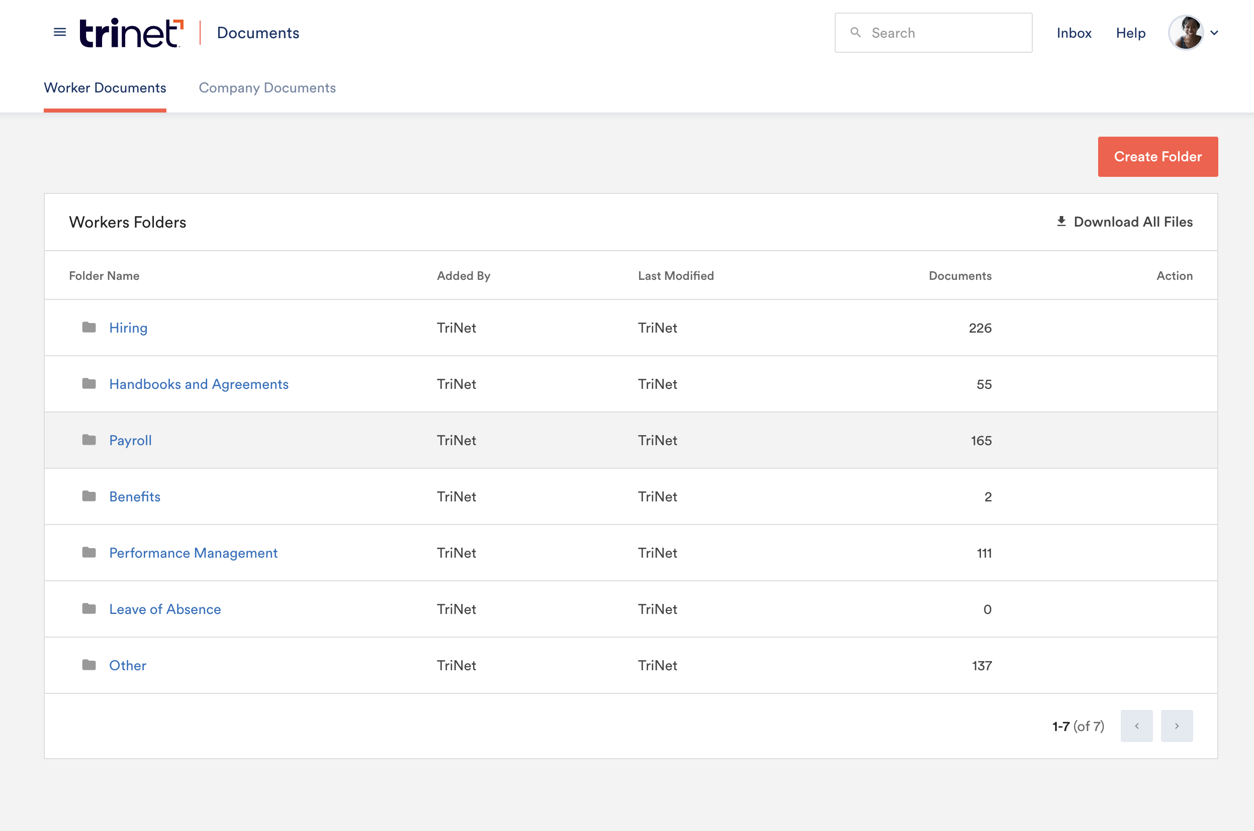Select the Worker Documents tab

(105, 88)
